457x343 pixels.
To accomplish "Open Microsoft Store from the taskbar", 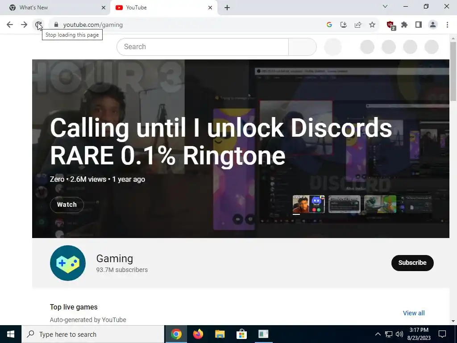I will (241, 334).
